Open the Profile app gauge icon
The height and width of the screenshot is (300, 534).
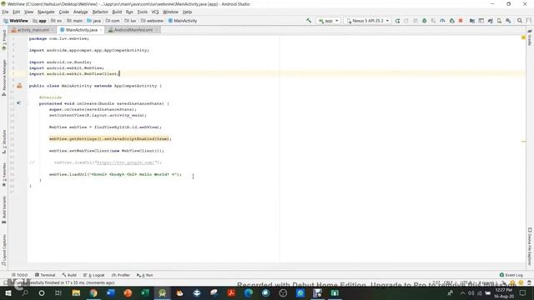[x=442, y=21]
